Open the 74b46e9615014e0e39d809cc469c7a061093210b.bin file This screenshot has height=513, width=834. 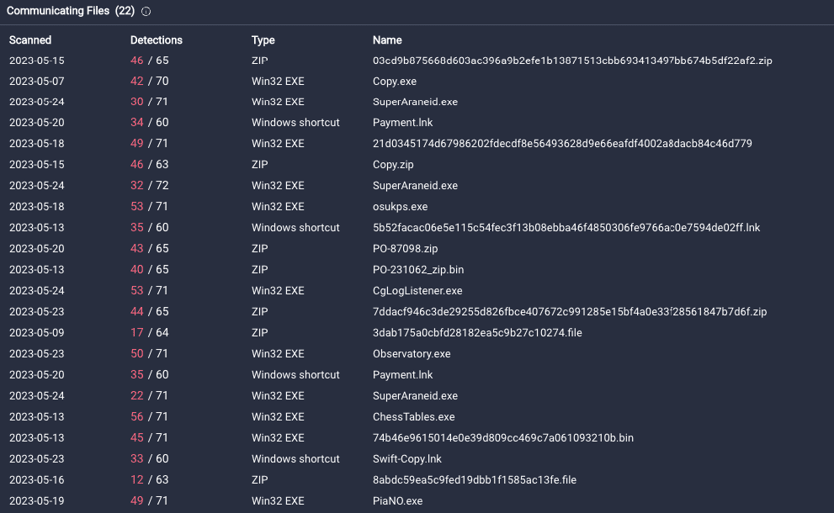pyautogui.click(x=503, y=438)
